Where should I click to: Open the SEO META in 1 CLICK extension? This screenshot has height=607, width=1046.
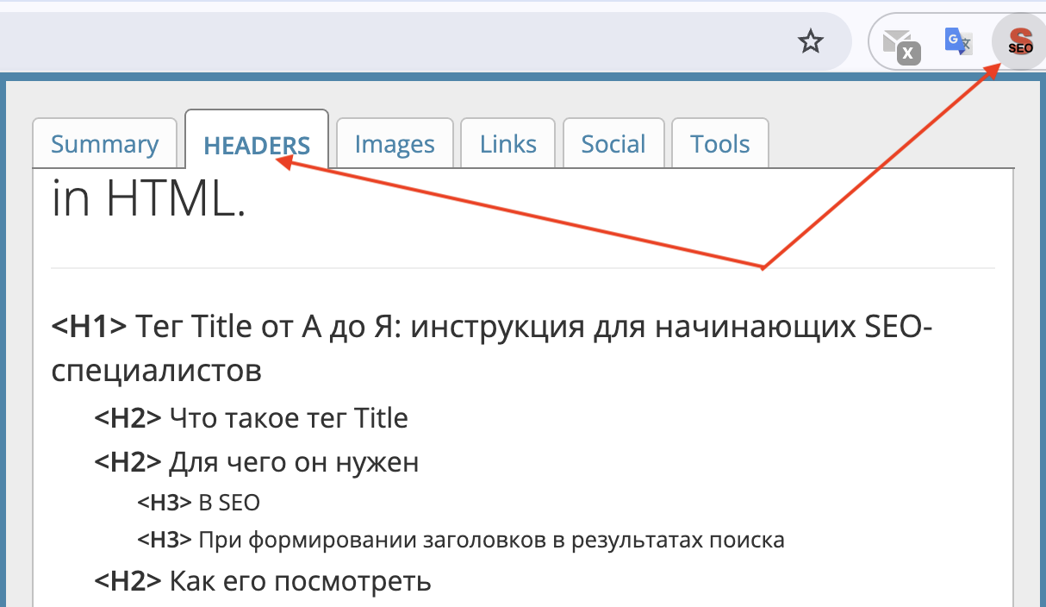[1018, 40]
